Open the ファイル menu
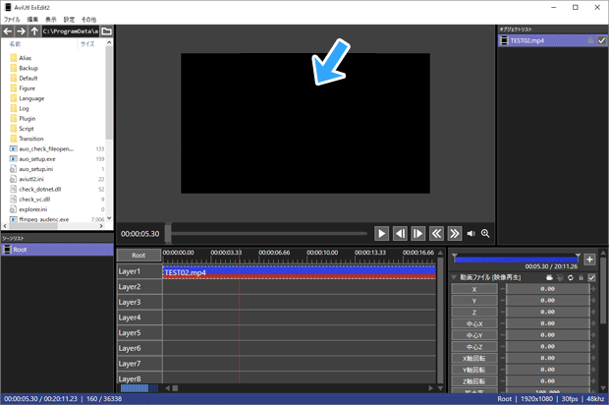609x405 pixels. click(x=12, y=19)
